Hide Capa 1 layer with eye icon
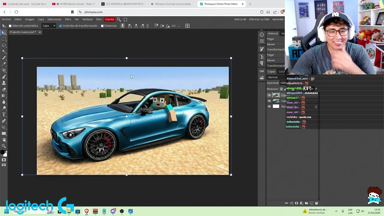This screenshot has width=384, height=216. [269, 101]
